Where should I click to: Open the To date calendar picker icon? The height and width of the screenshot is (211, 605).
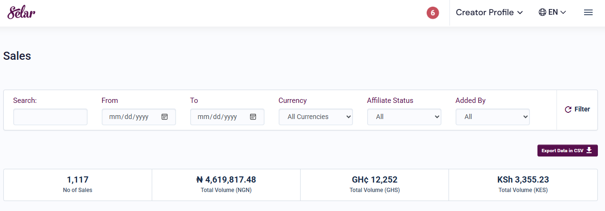click(x=253, y=117)
